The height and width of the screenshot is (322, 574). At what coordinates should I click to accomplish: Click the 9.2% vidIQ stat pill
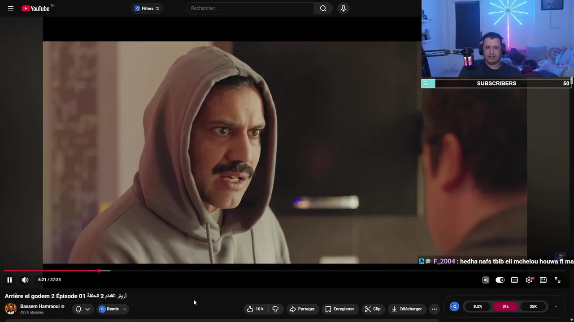[478, 306]
